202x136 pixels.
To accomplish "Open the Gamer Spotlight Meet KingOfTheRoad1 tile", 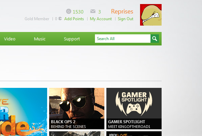I will [x=134, y=108].
